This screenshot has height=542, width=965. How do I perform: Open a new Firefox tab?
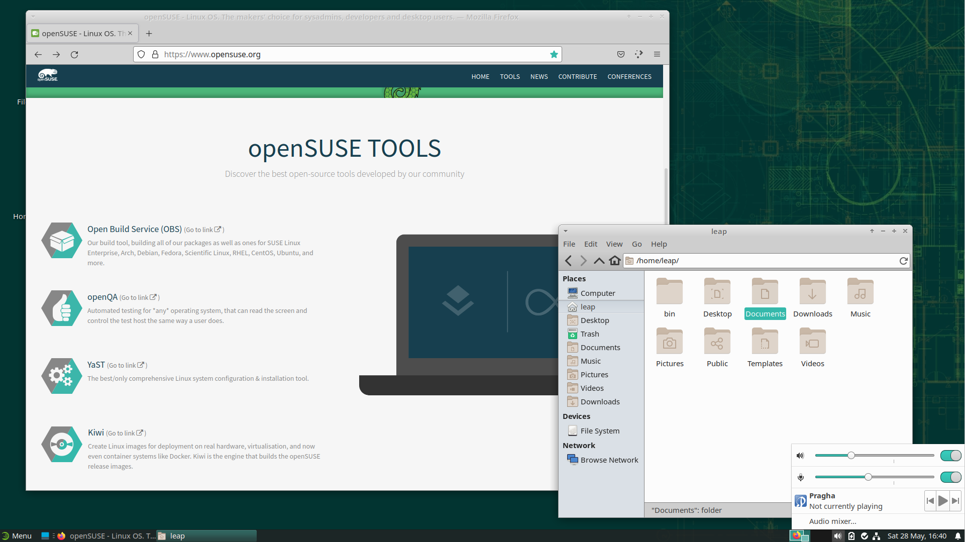pyautogui.click(x=149, y=34)
